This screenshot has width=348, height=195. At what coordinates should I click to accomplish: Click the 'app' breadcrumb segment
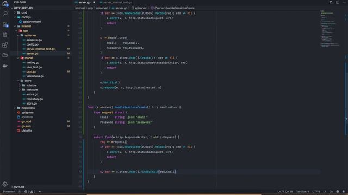click(x=90, y=8)
